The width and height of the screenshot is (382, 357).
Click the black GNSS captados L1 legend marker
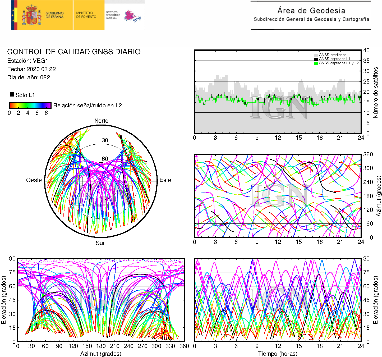(x=316, y=59)
